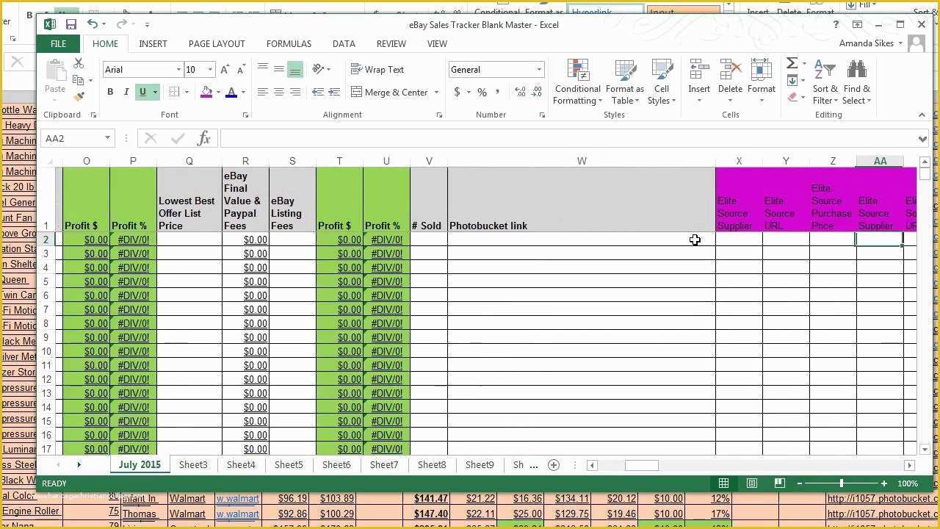Toggle Underline formatting
This screenshot has width=940, height=529.
click(143, 92)
